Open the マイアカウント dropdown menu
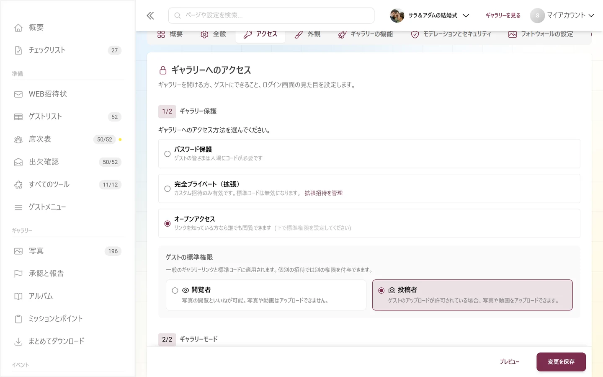The width and height of the screenshot is (603, 377). coord(562,15)
